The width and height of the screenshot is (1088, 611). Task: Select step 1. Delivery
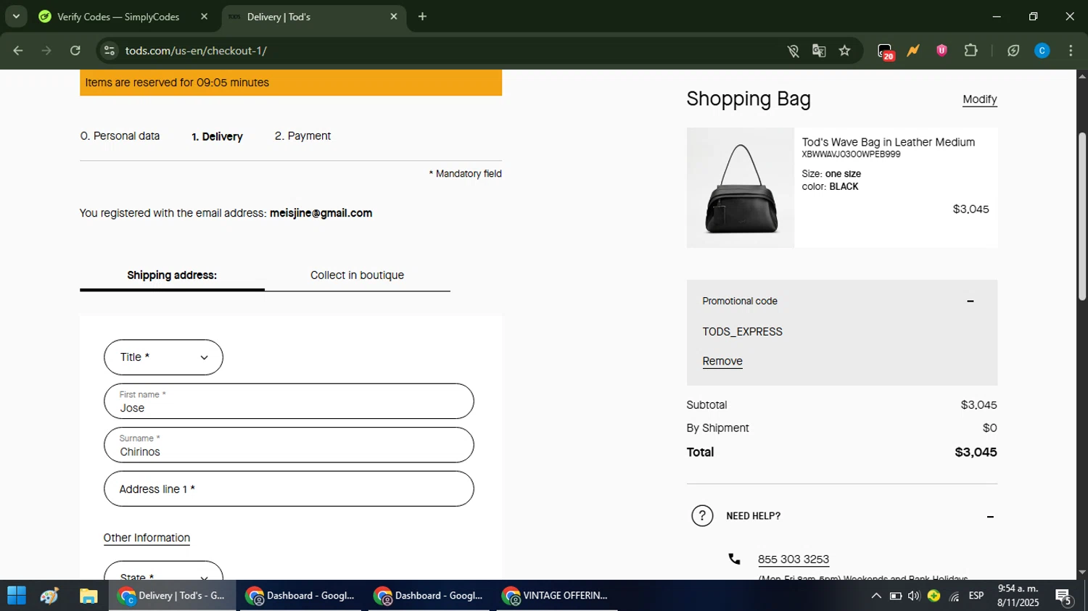[217, 136]
